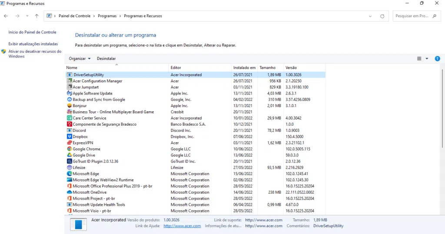Expand the recent locations dropdown arrow

tap(27, 16)
